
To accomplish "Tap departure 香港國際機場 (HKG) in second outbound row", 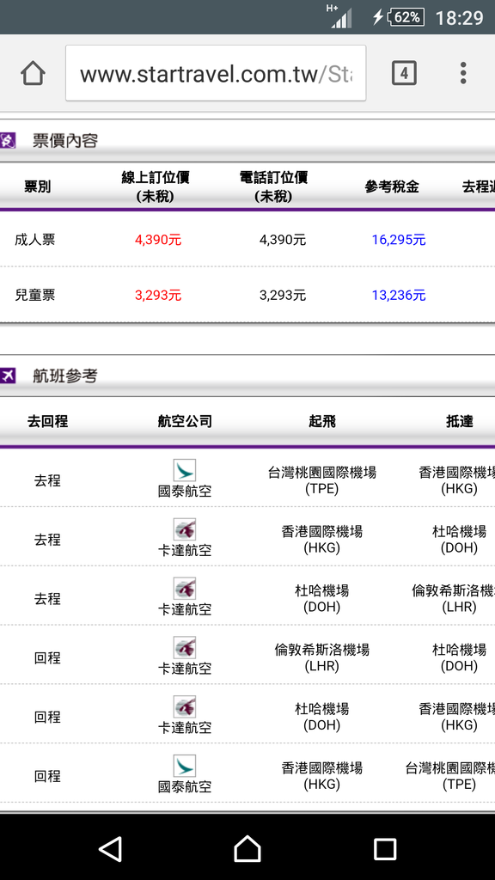I will point(322,540).
